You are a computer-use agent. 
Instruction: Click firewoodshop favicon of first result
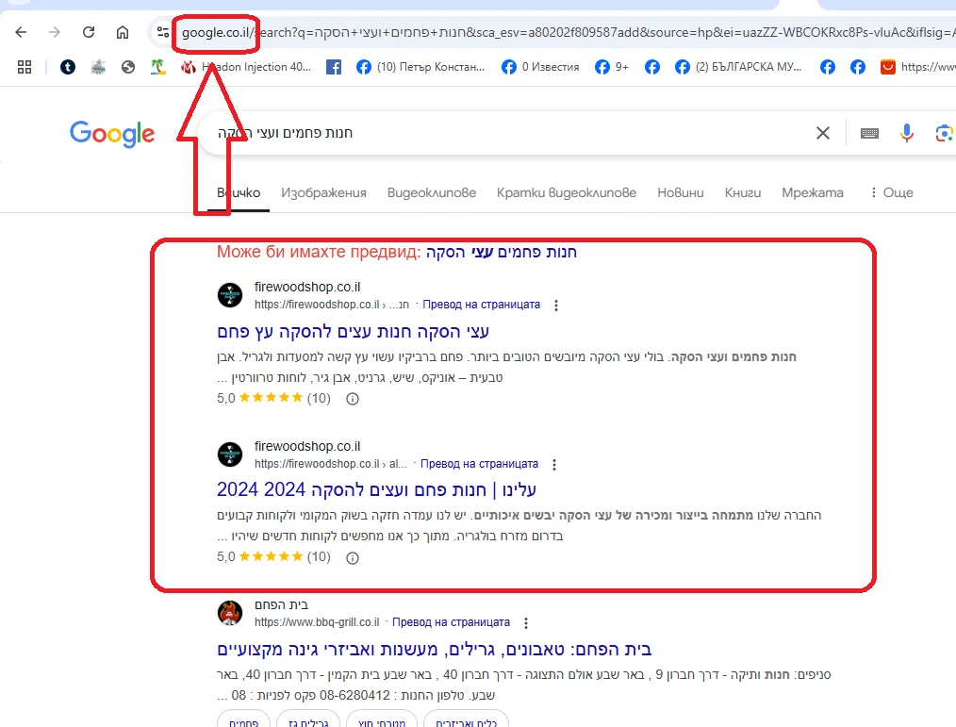(x=230, y=295)
